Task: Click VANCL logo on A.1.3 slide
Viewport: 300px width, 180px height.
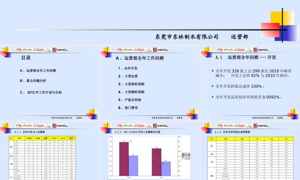Action: (x=261, y=126)
